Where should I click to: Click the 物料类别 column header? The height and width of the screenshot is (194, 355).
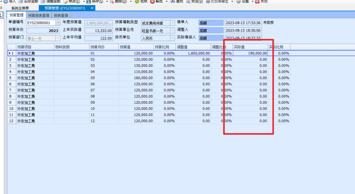point(72,47)
